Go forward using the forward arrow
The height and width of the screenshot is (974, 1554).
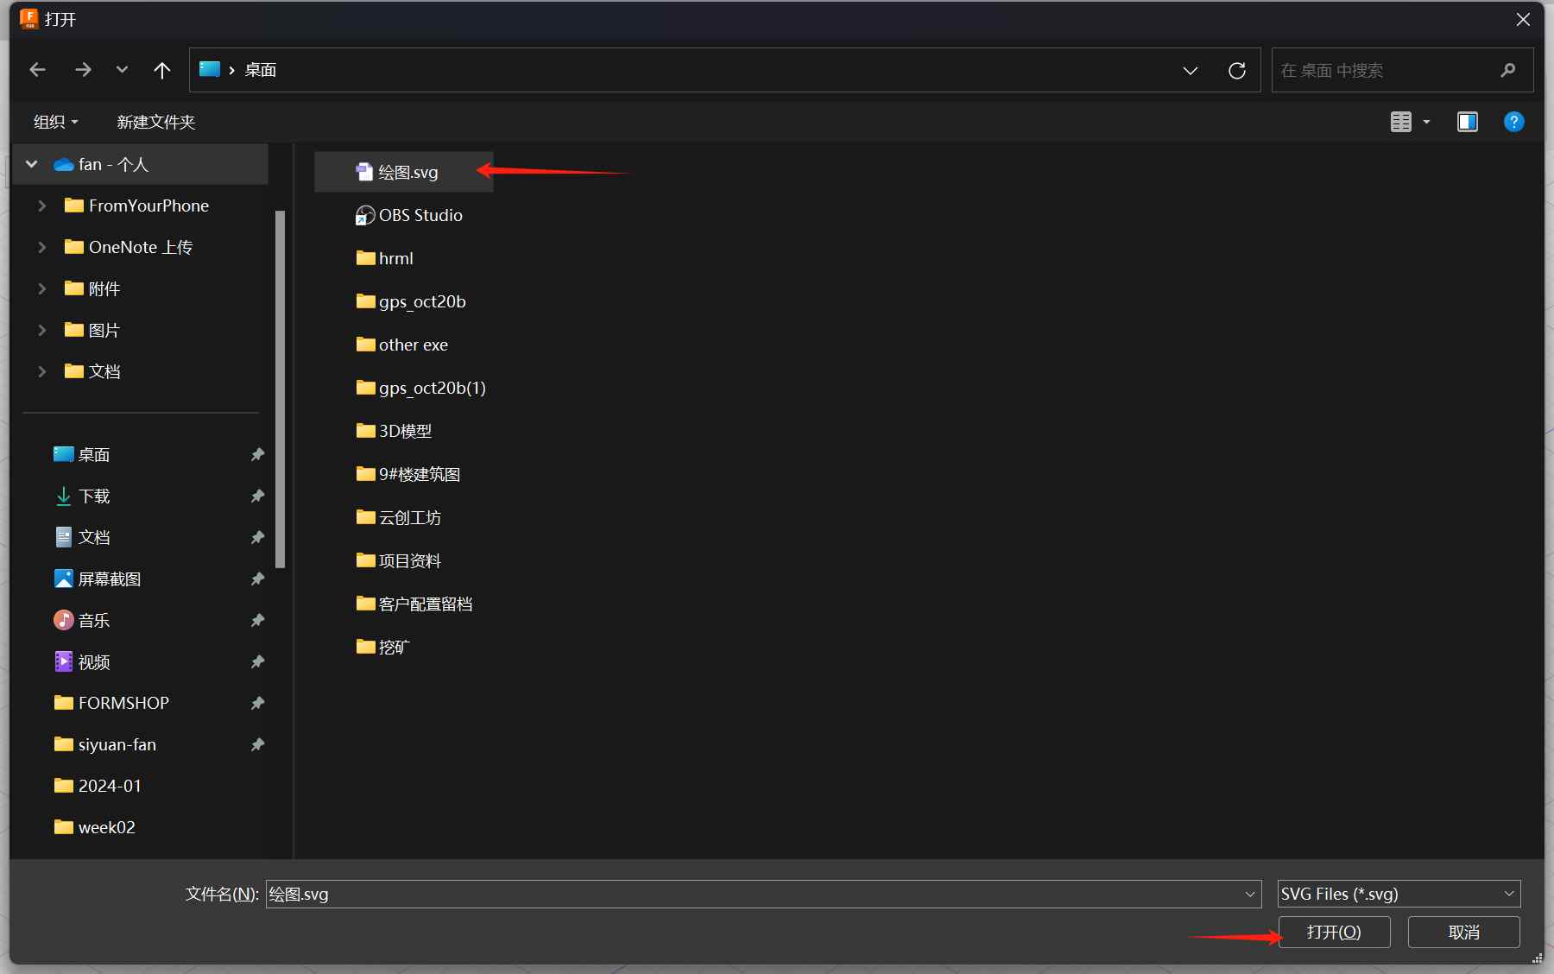pos(83,70)
